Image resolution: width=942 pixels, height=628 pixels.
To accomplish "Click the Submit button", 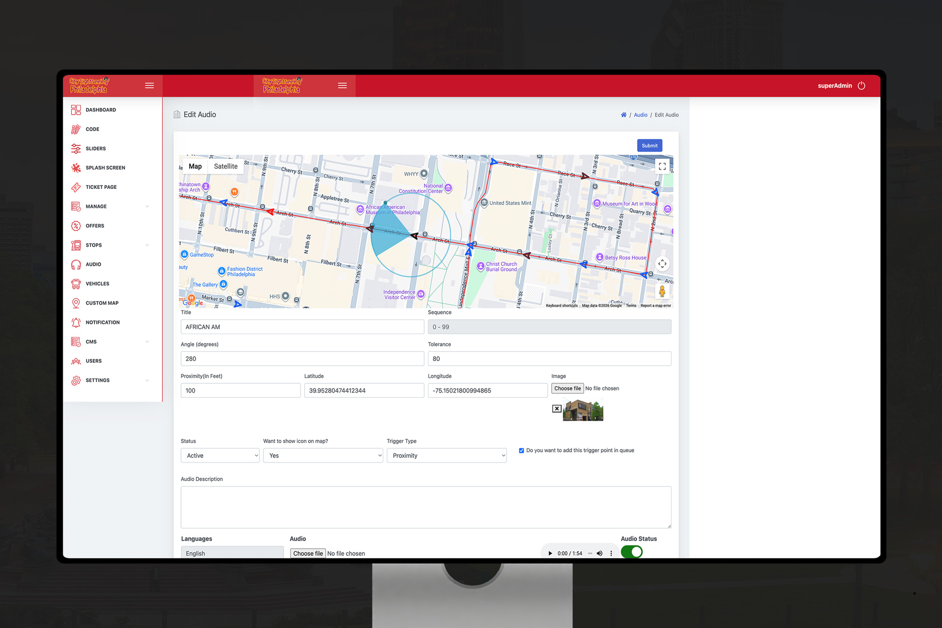I will 649,146.
